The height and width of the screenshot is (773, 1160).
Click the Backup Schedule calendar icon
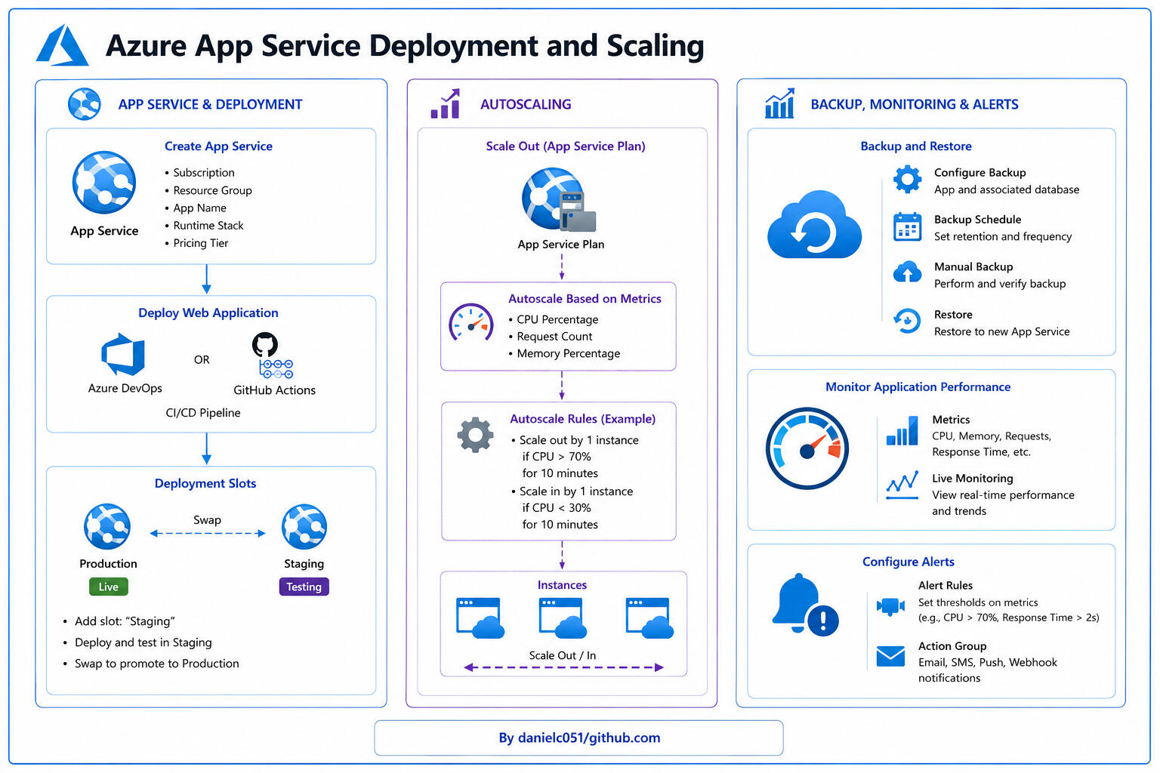click(x=907, y=226)
